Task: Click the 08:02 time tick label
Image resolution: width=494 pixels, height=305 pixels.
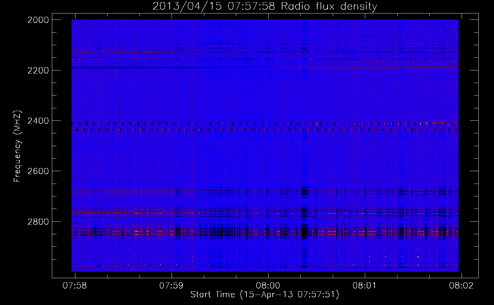Action: pos(461,285)
